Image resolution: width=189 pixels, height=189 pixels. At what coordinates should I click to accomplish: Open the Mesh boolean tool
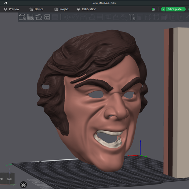(x=108, y=17)
